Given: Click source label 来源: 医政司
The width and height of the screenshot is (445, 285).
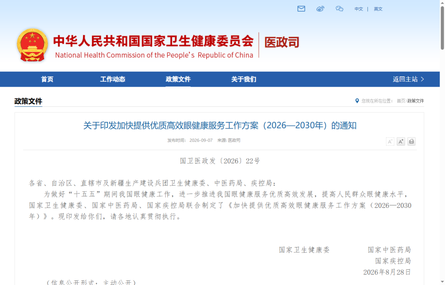Looking at the screenshot, I should tap(229, 140).
